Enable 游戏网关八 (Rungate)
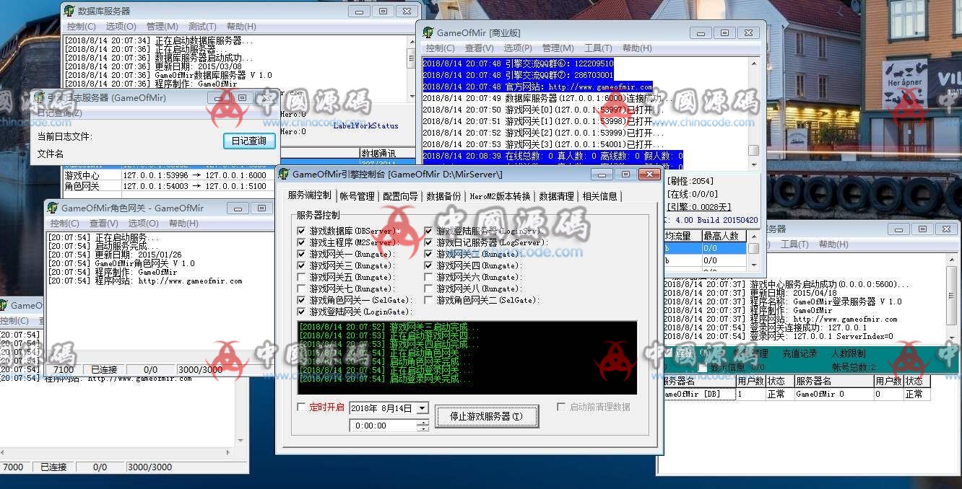The image size is (962, 489). click(428, 288)
